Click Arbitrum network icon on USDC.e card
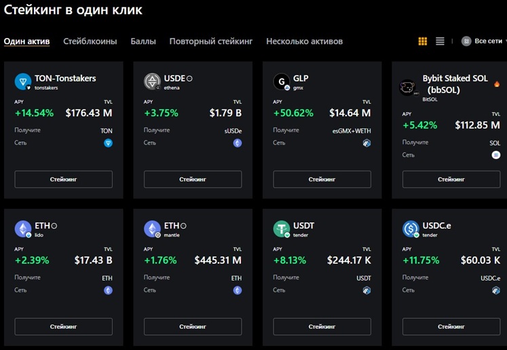 496,290
